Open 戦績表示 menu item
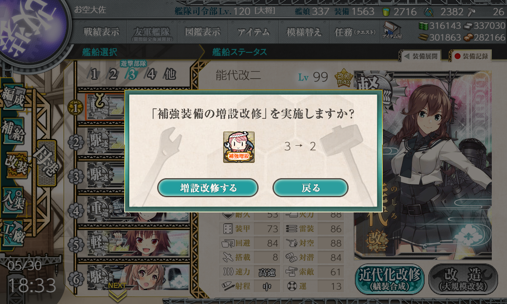 click(x=101, y=32)
